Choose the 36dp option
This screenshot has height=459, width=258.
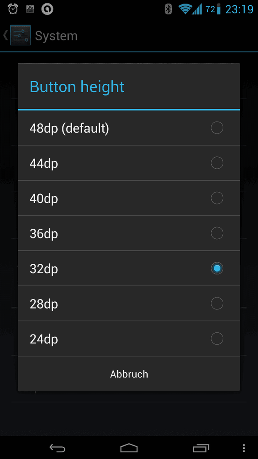coord(129,233)
